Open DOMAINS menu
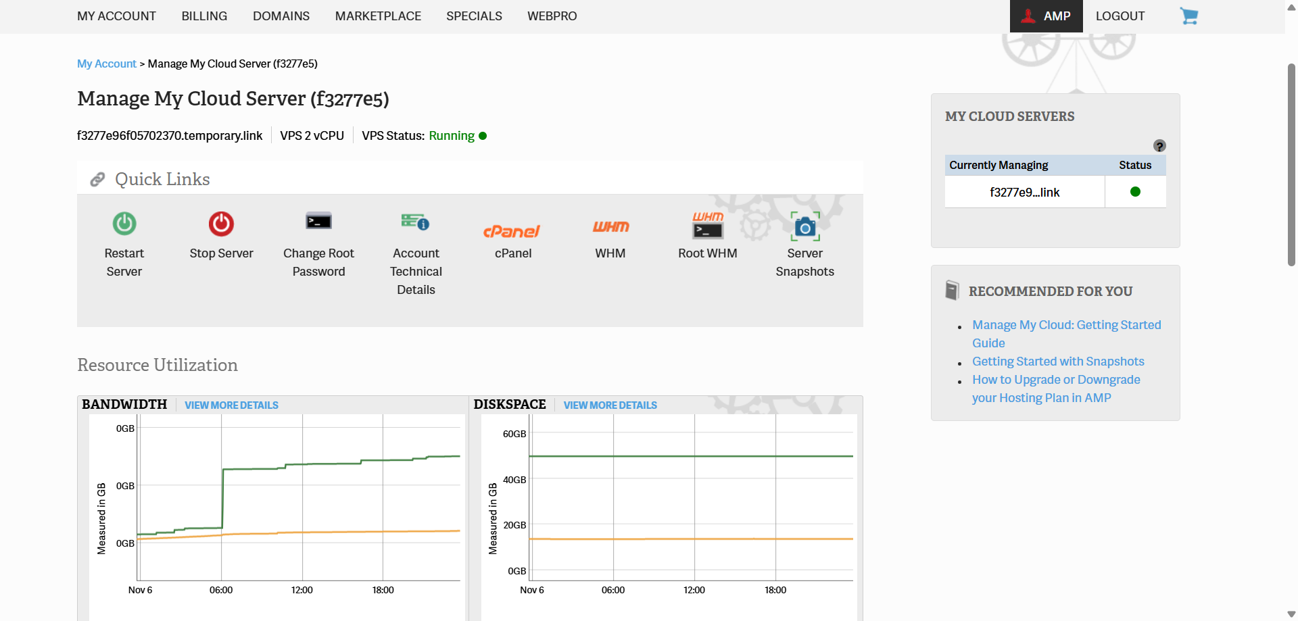 (281, 16)
